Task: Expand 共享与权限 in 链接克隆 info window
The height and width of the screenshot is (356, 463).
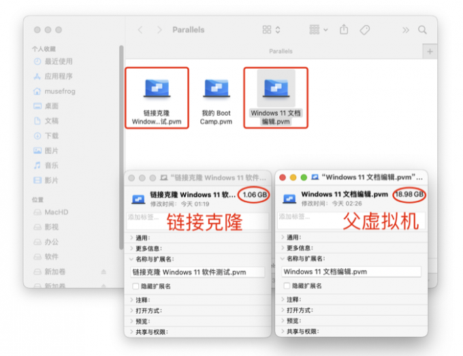Action: tap(131, 331)
